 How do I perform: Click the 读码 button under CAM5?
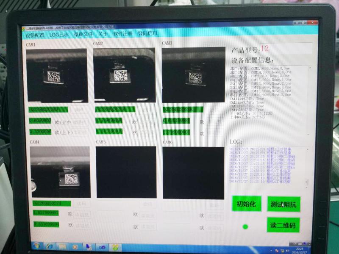[x=147, y=204]
